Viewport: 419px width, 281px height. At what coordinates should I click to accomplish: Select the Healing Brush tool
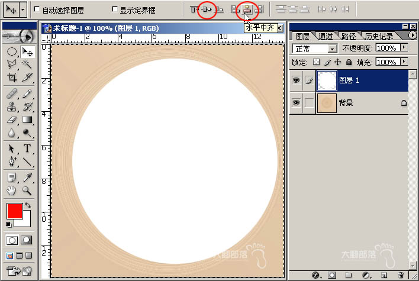11,94
